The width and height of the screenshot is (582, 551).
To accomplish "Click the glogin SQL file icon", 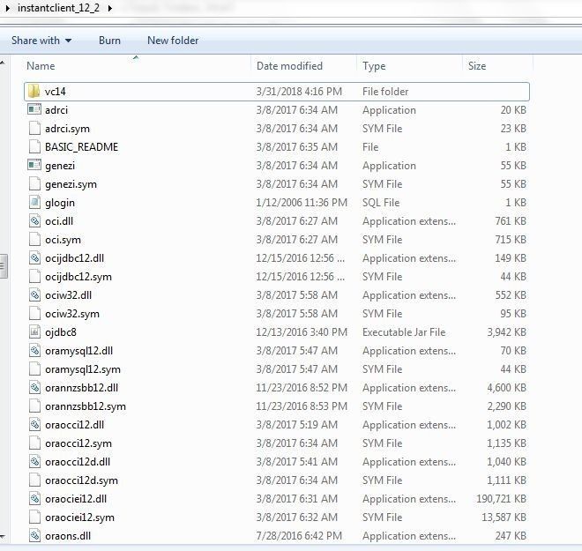I will (x=34, y=203).
